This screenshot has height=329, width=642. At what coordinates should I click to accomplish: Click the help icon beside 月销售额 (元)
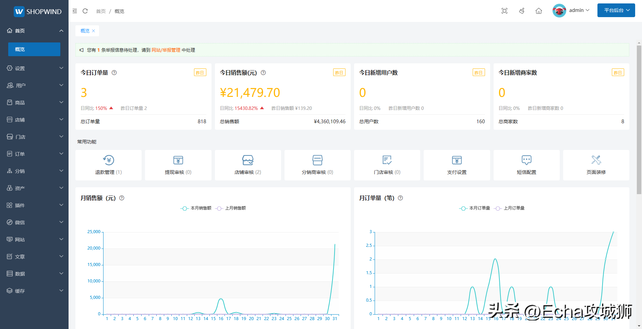coord(122,198)
